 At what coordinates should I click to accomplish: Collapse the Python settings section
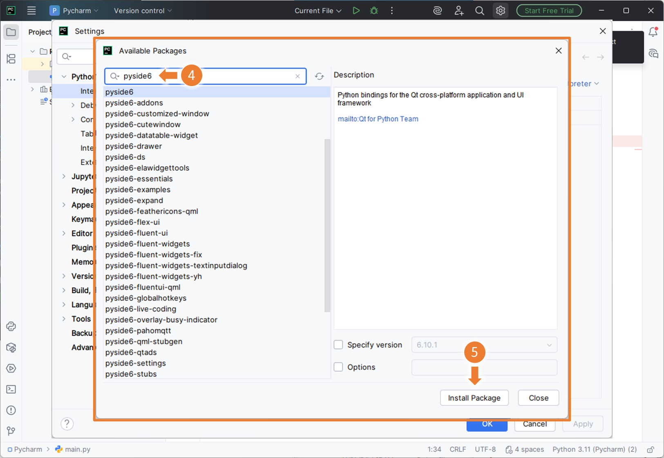coord(64,77)
